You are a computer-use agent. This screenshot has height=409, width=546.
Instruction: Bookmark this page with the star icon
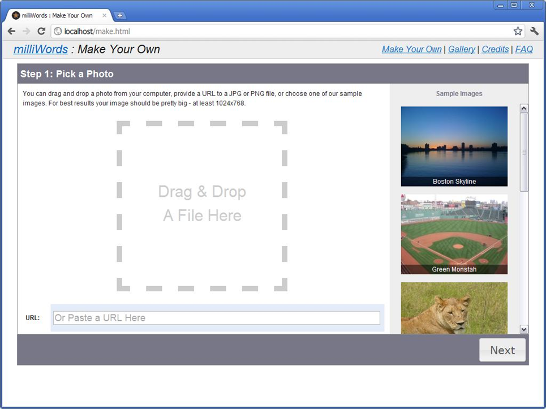518,31
